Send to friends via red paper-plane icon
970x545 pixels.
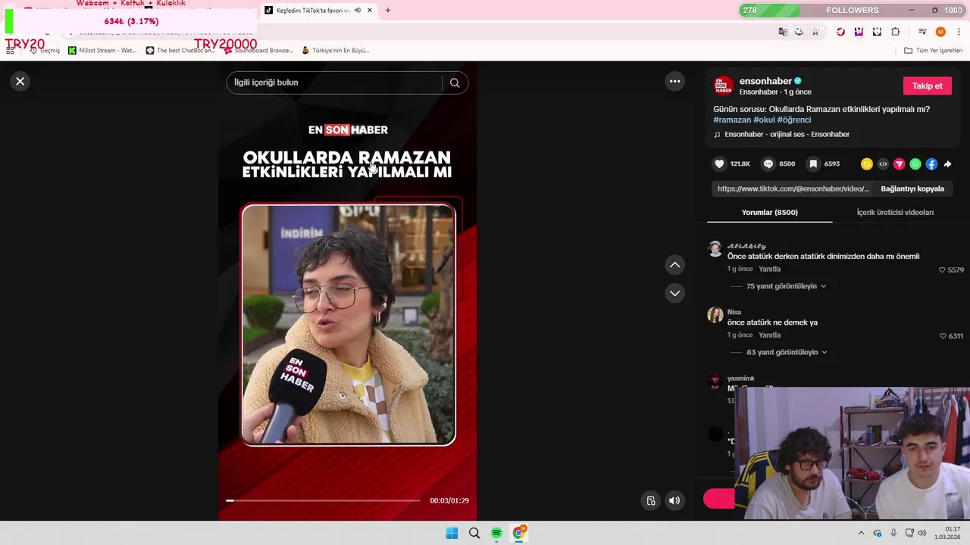coord(900,163)
